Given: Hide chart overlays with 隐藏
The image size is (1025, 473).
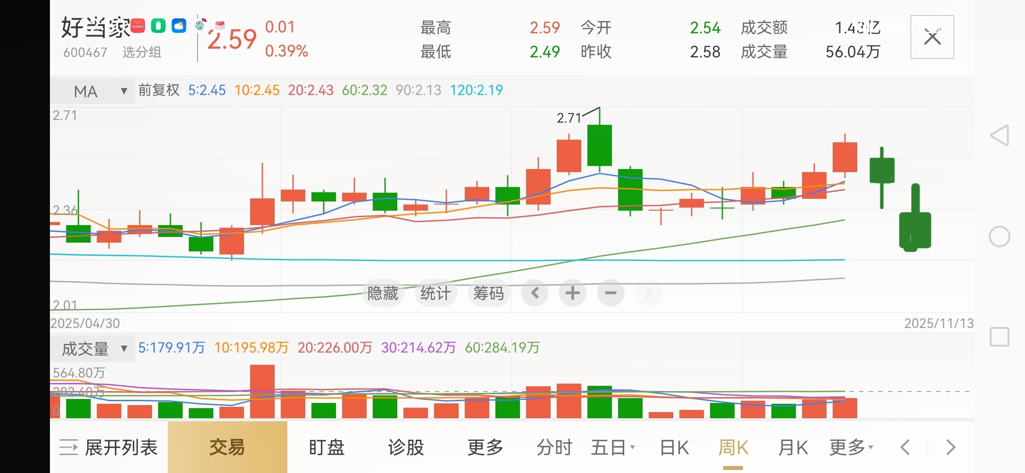Looking at the screenshot, I should pos(383,293).
